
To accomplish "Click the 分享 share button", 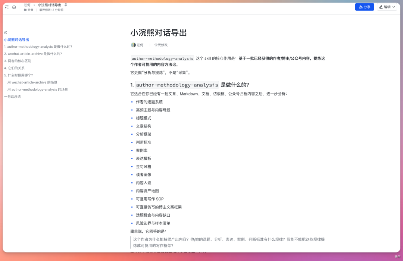I will click(x=365, y=7).
